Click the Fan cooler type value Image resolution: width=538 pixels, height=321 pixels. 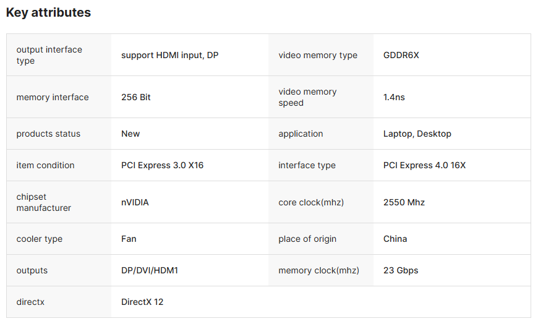129,239
